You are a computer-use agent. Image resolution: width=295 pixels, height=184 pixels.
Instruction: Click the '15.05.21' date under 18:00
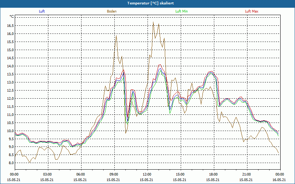pos(213,180)
